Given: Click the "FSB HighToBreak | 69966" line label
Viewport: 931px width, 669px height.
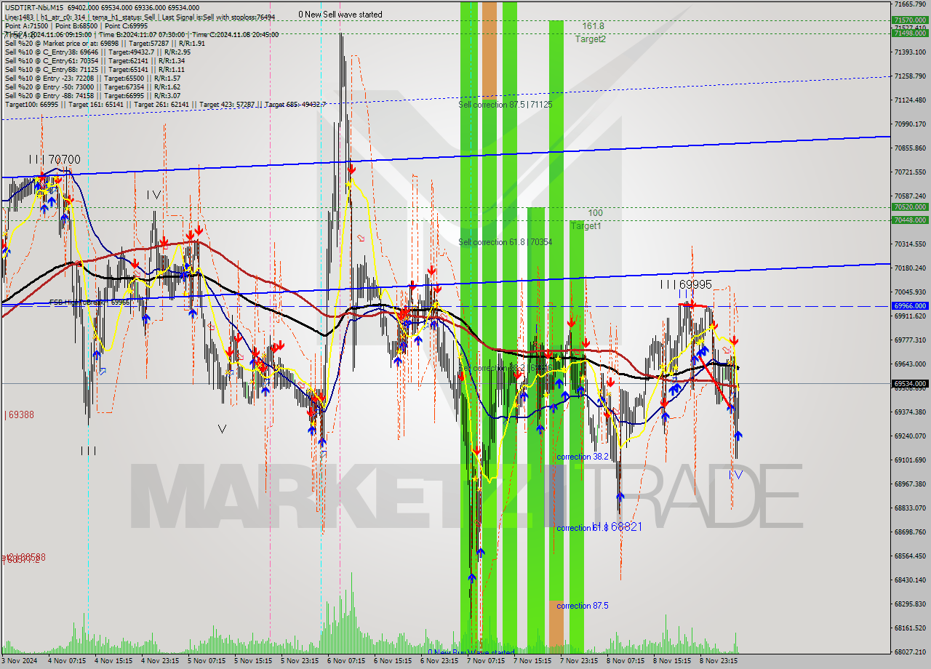Looking at the screenshot, I should [x=89, y=302].
